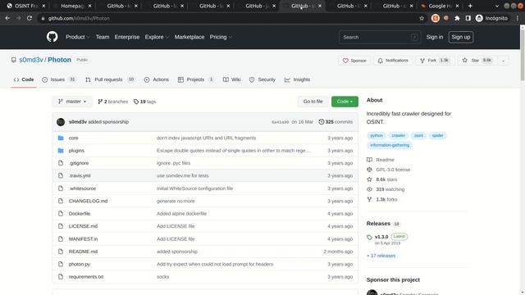Open the README.md file
This screenshot has width=525, height=295.
pos(83,252)
